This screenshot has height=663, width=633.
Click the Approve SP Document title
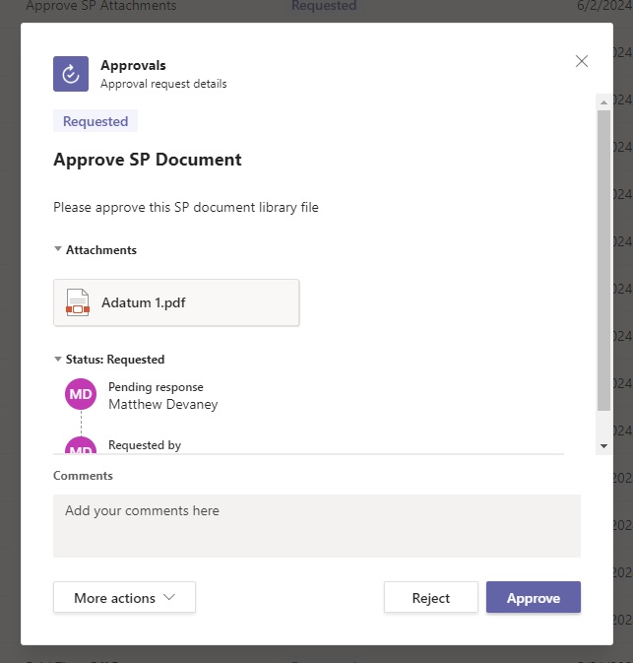[x=148, y=160]
